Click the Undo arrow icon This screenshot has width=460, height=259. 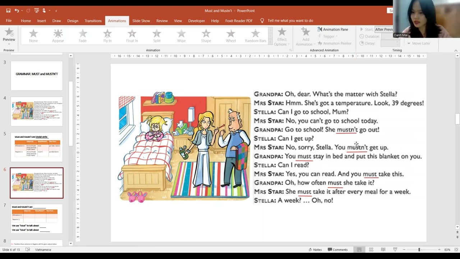[x=17, y=11]
